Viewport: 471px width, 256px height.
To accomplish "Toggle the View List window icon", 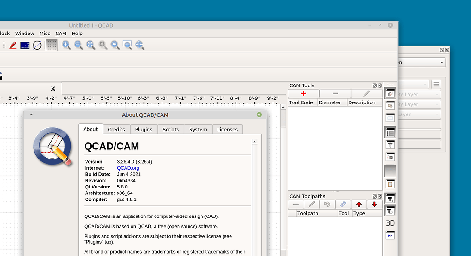I will [x=390, y=118].
